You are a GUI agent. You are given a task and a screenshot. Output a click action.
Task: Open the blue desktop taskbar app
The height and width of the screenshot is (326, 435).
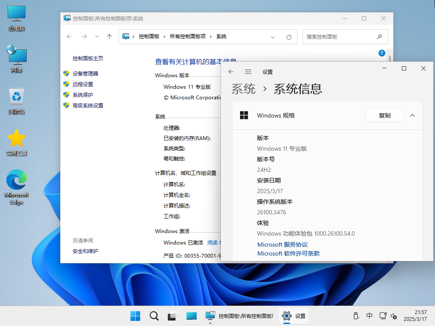[x=192, y=316]
